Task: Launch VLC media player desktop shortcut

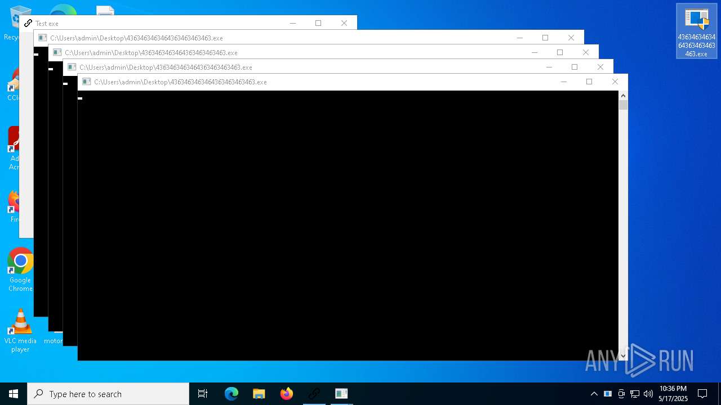Action: click(20, 331)
